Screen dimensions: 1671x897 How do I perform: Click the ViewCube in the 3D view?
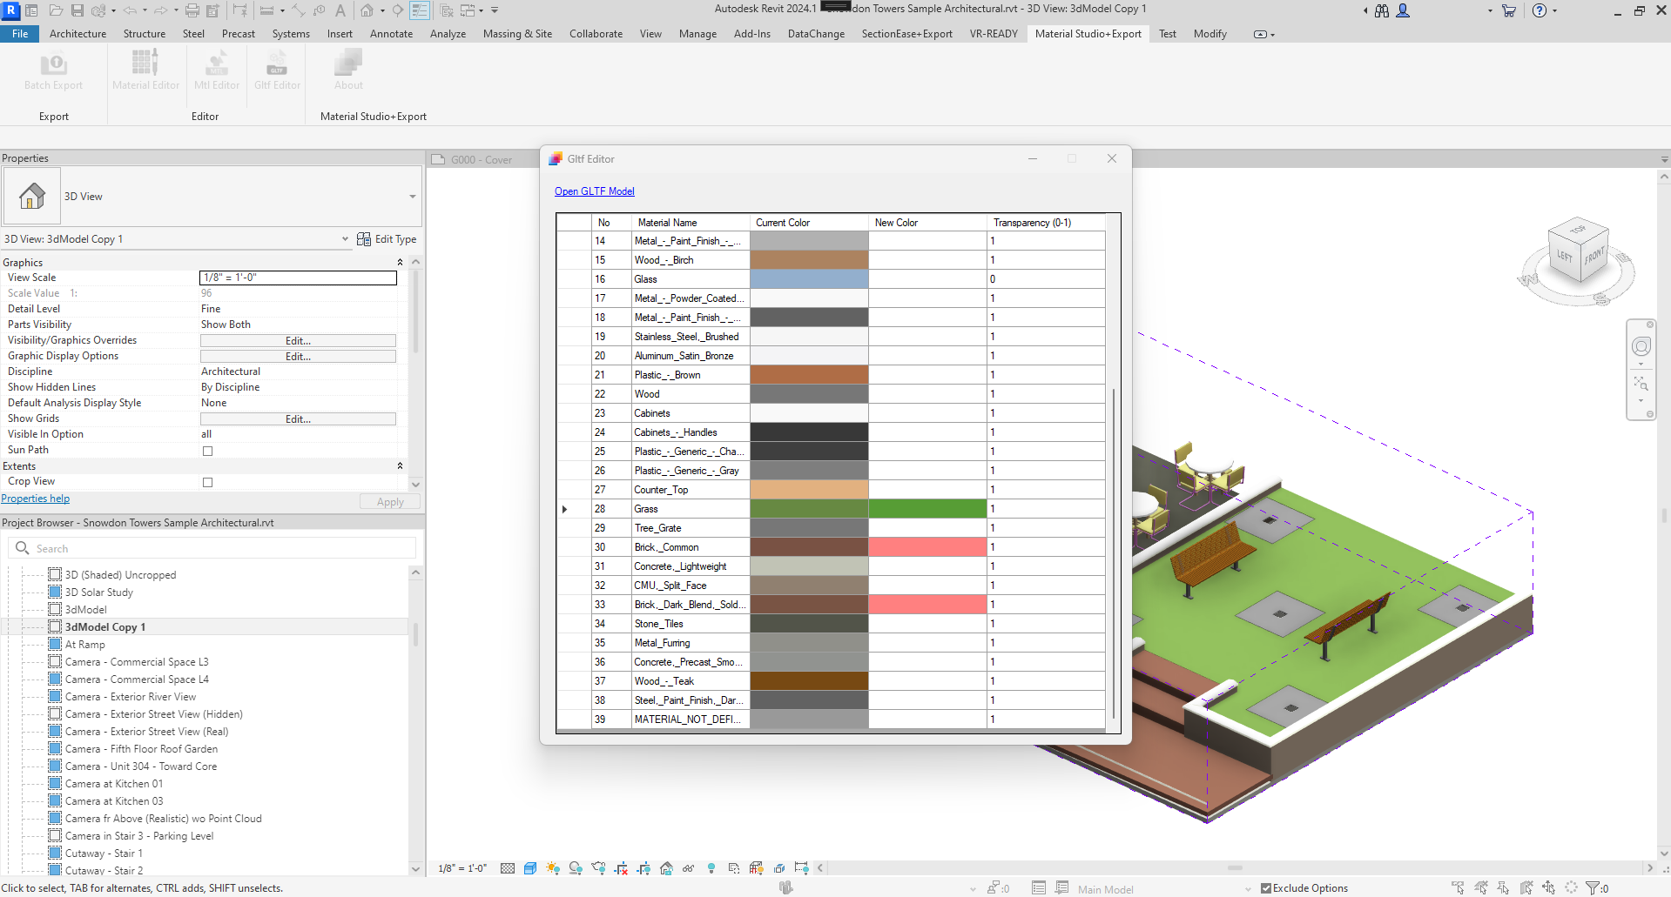pyautogui.click(x=1579, y=251)
